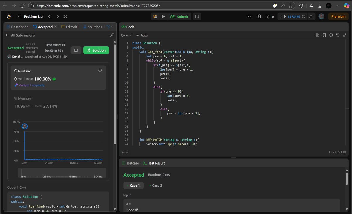The width and height of the screenshot is (352, 214).
Task: Reset the timer with the refresh icon
Action: 303,16
